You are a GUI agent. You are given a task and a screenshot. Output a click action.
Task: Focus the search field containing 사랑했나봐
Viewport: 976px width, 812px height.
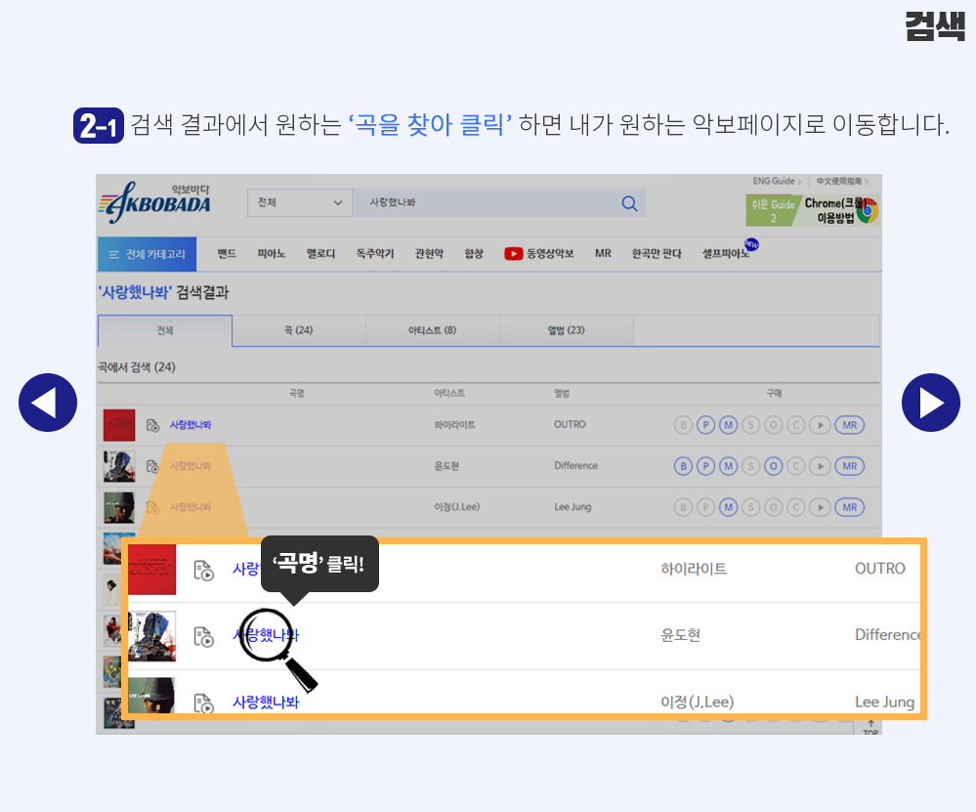pyautogui.click(x=486, y=203)
